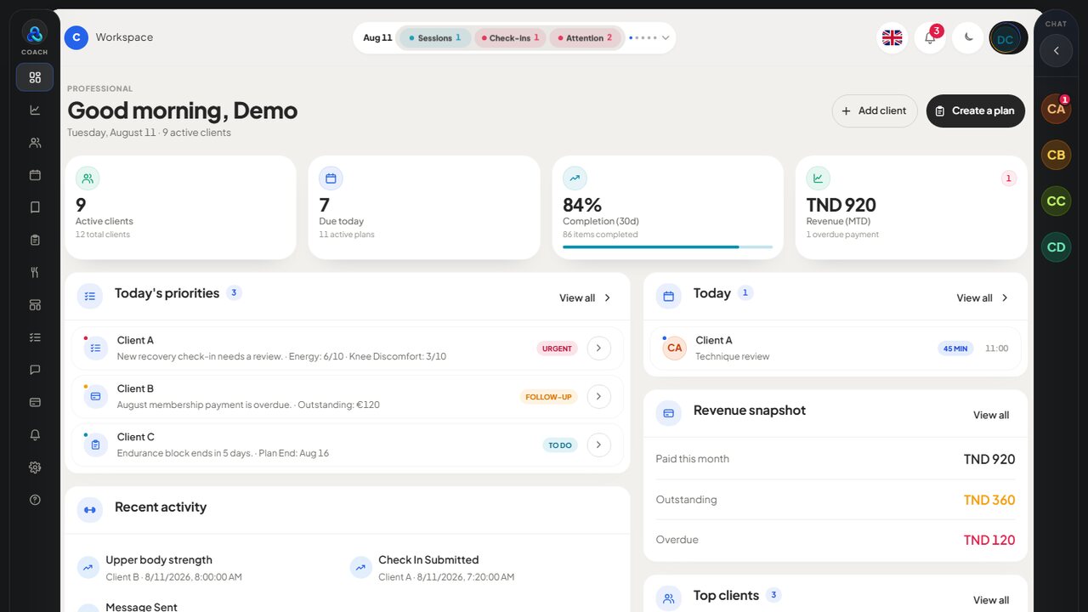The height and width of the screenshot is (612, 1088).
Task: Open the clipboard plans icon in sidebar
Action: [x=35, y=240]
